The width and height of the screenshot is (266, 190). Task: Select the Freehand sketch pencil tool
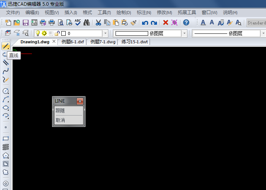(x=6, y=79)
